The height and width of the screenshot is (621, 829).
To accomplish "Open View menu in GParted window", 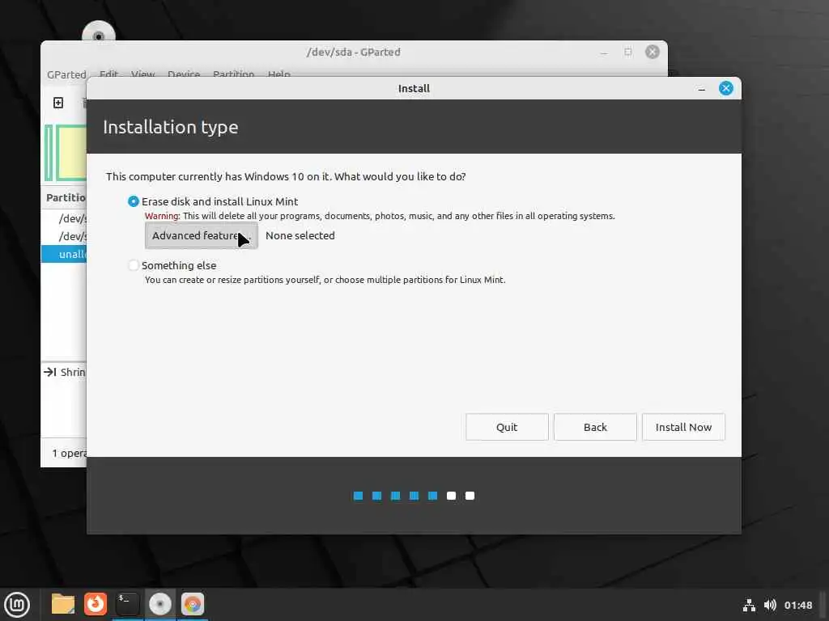I will [x=142, y=74].
